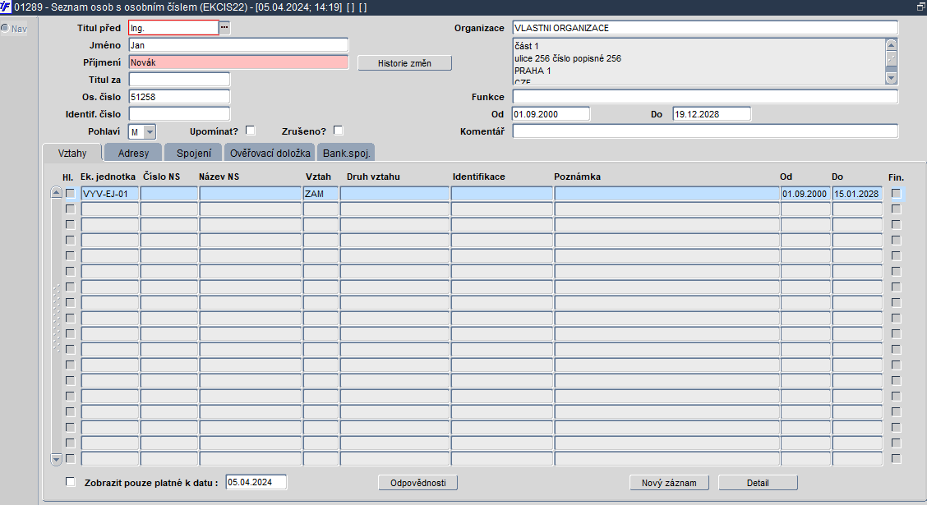Screen dimensions: 927x505
Task: Enable the Upomínat? checkbox
Action: (x=251, y=131)
